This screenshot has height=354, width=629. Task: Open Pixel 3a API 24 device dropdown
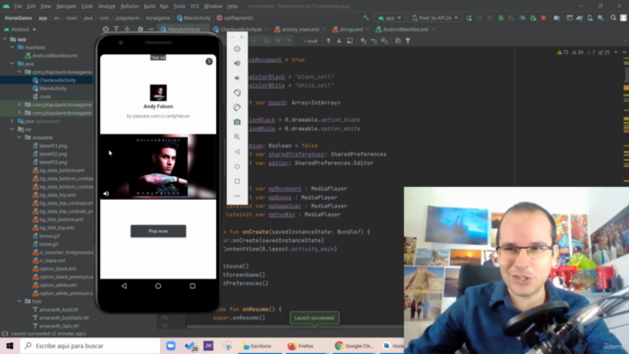click(x=435, y=18)
